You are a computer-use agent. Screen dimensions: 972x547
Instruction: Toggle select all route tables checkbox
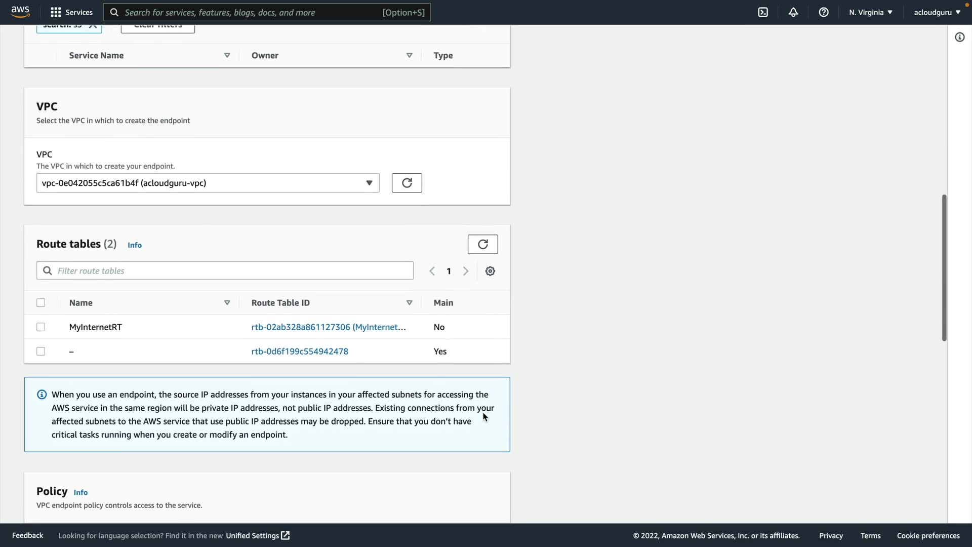tap(41, 303)
